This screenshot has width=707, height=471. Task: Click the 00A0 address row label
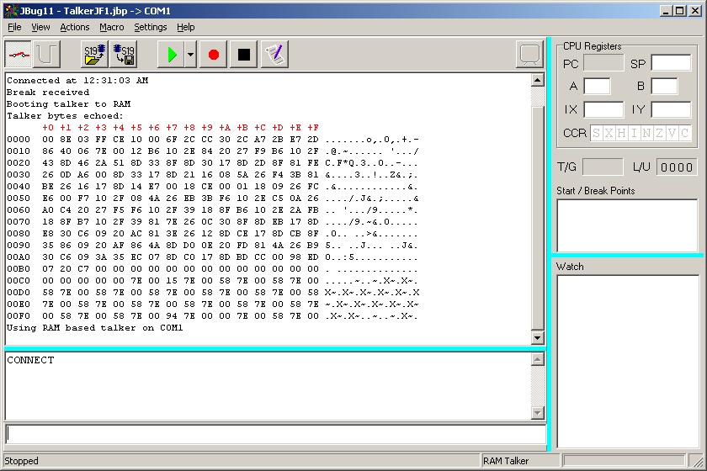19,257
